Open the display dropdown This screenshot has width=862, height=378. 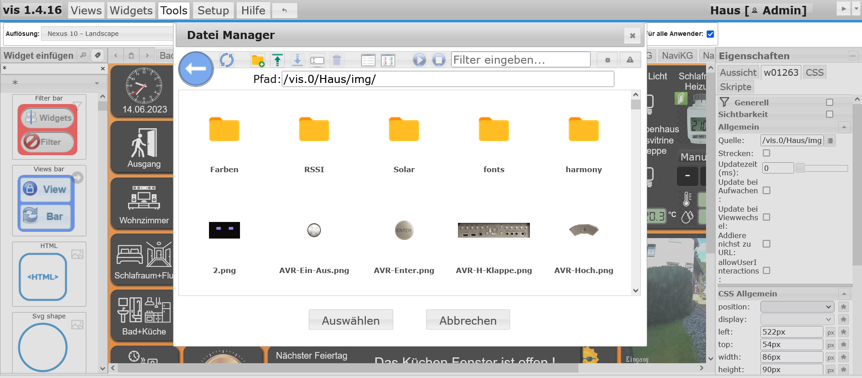797,319
